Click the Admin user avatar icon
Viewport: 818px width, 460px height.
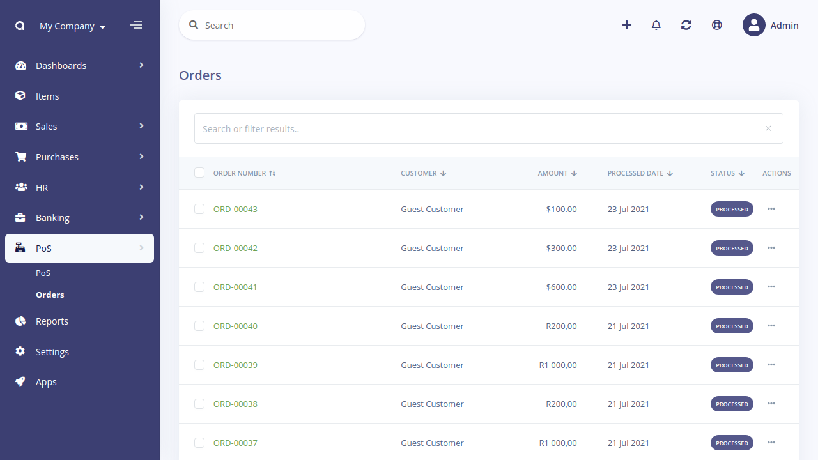754,25
